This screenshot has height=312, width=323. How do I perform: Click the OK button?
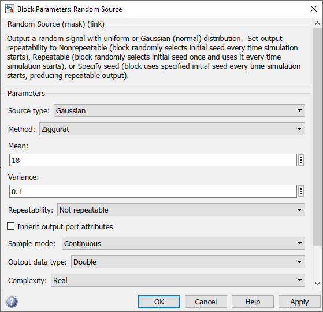[159, 302]
